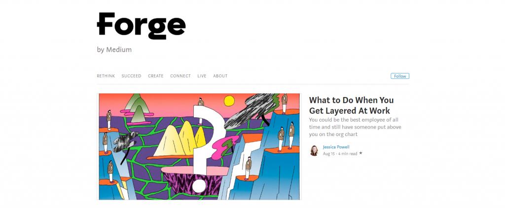The height and width of the screenshot is (208, 505).
Task: Click the Aug 15 publish date
Action: click(329, 154)
